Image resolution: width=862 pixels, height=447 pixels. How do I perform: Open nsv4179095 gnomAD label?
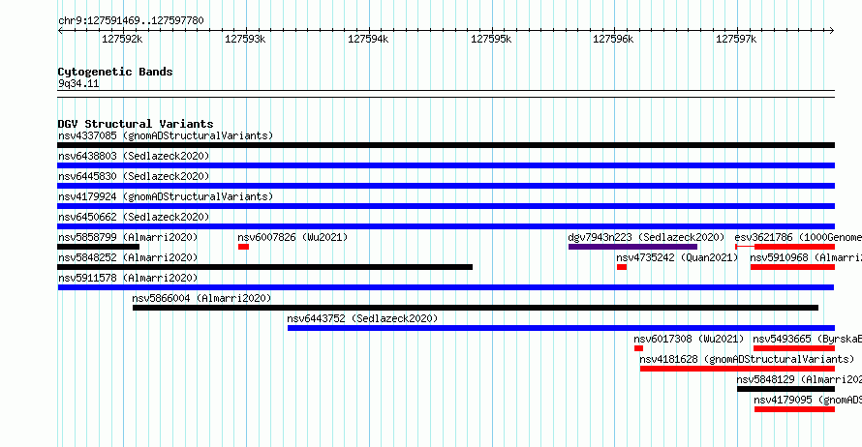pos(808,400)
